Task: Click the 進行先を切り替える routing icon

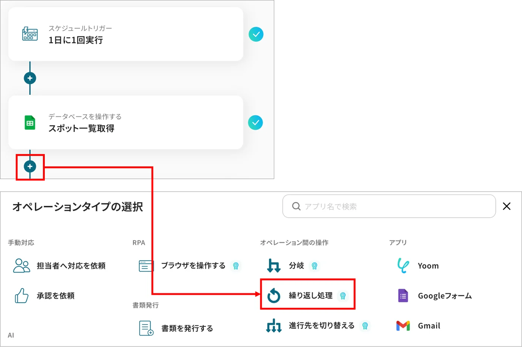Action: (x=274, y=325)
